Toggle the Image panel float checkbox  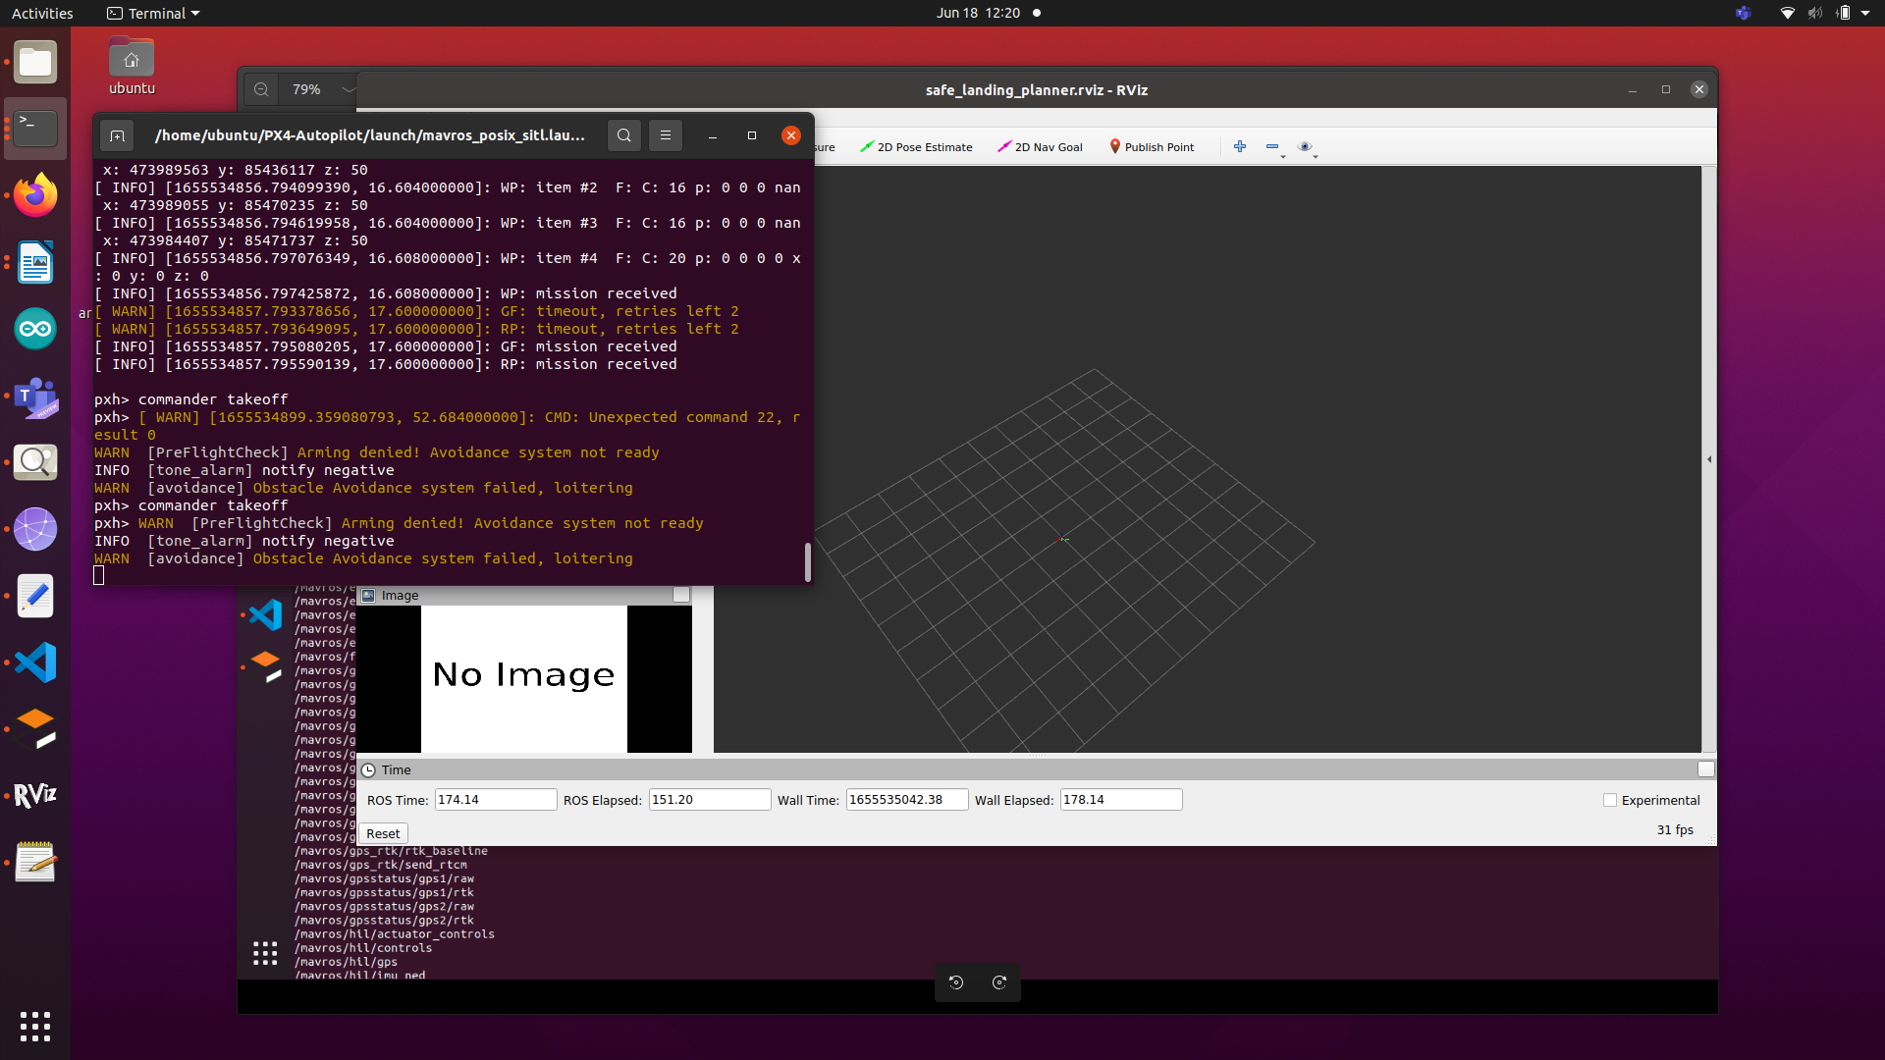[680, 595]
